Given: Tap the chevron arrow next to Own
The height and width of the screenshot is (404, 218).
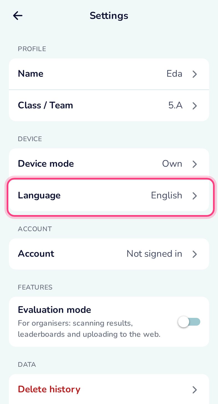Looking at the screenshot, I should click(195, 164).
